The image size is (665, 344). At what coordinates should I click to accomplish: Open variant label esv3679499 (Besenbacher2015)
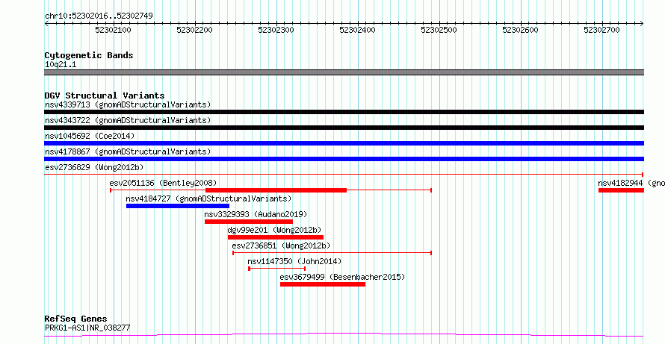coord(343,277)
